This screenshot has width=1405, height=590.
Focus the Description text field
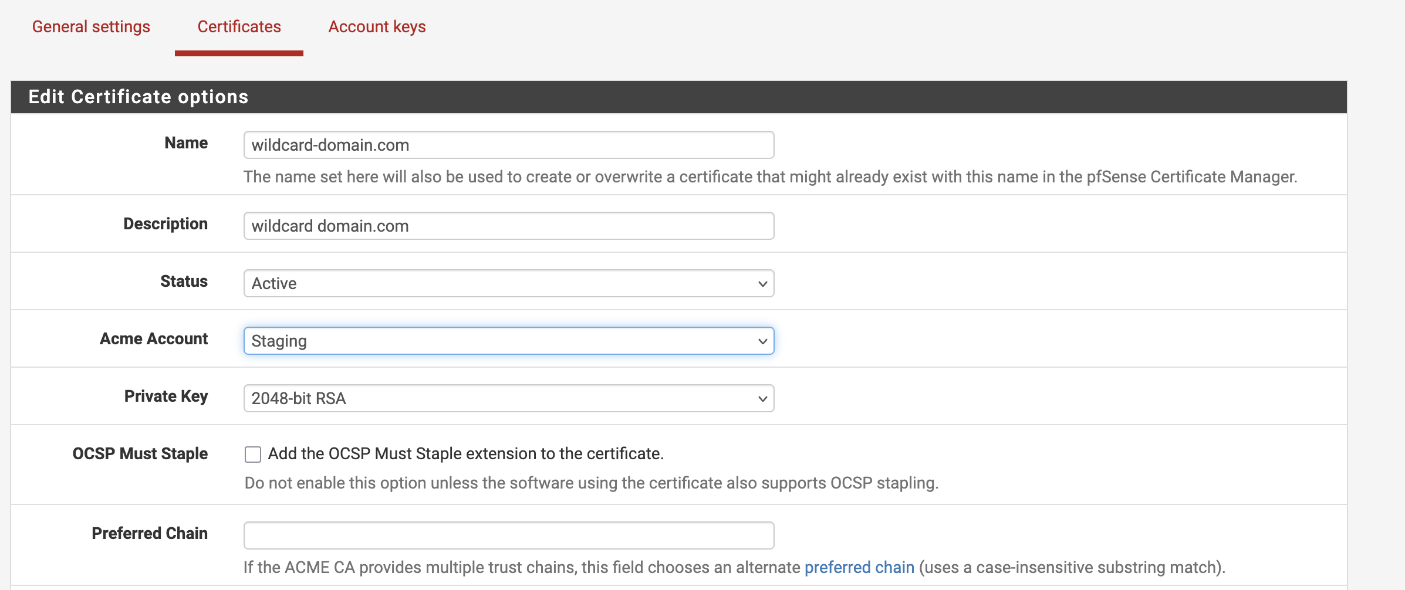508,226
